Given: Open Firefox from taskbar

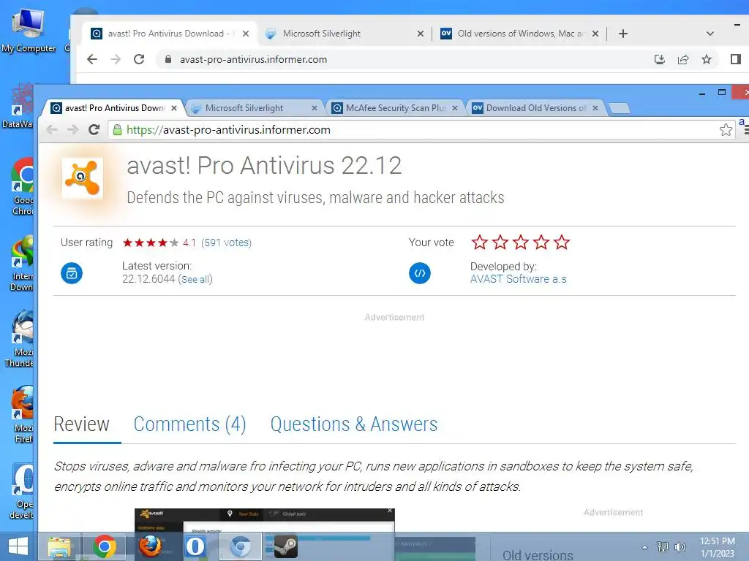Looking at the screenshot, I should (149, 546).
